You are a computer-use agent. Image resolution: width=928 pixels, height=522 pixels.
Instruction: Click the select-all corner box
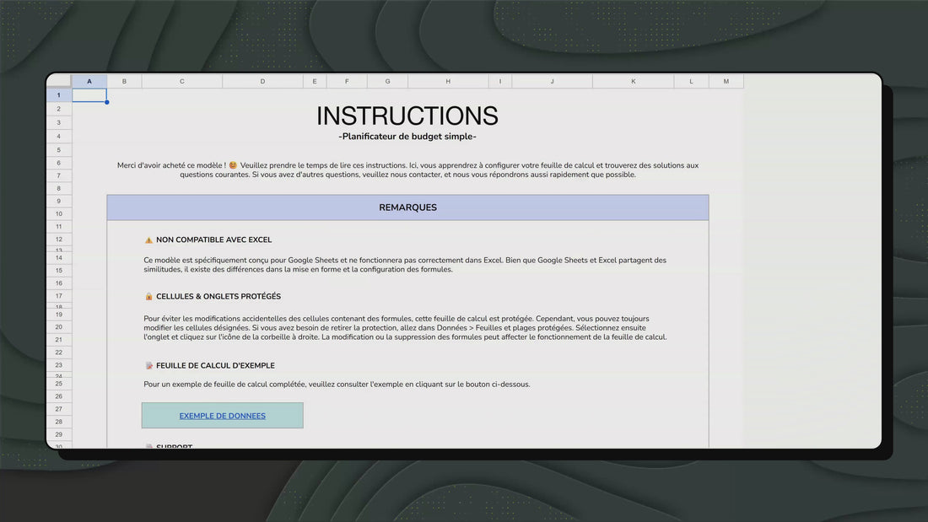click(x=58, y=81)
